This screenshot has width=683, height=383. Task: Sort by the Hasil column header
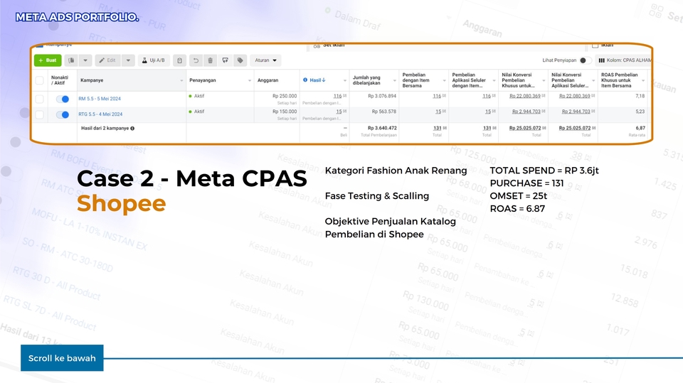[x=317, y=80]
